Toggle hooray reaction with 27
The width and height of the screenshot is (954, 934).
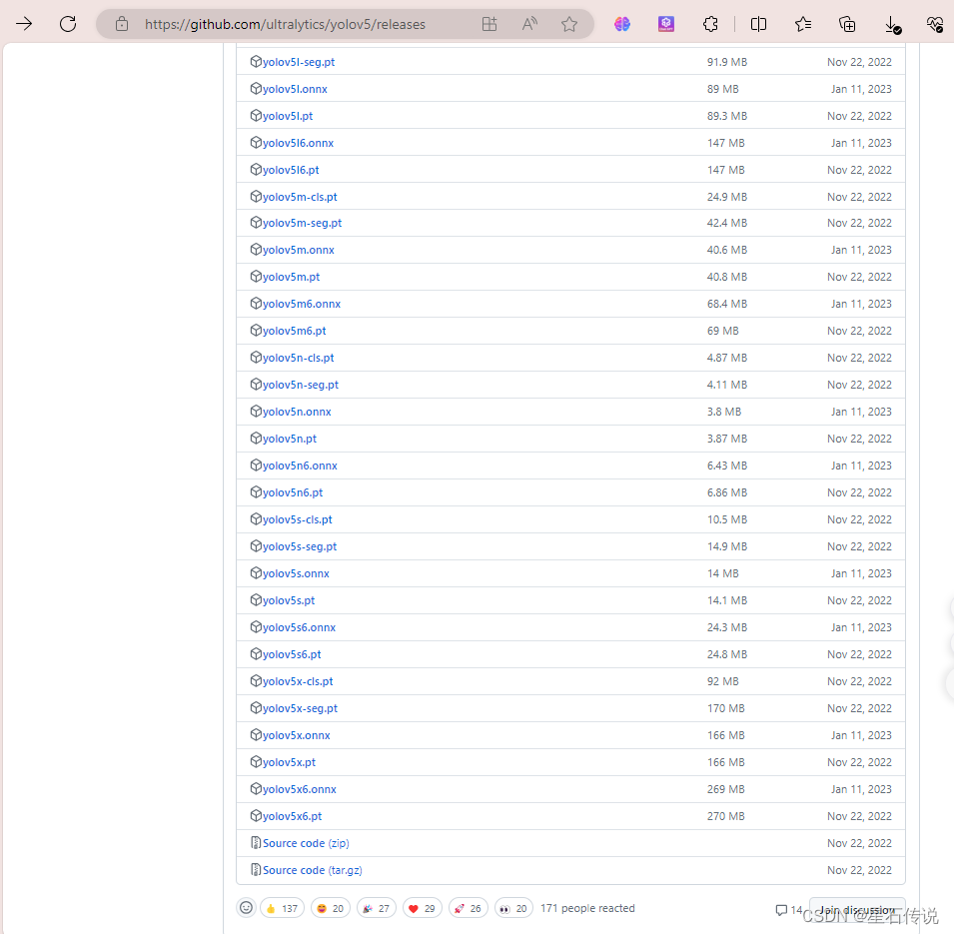377,908
